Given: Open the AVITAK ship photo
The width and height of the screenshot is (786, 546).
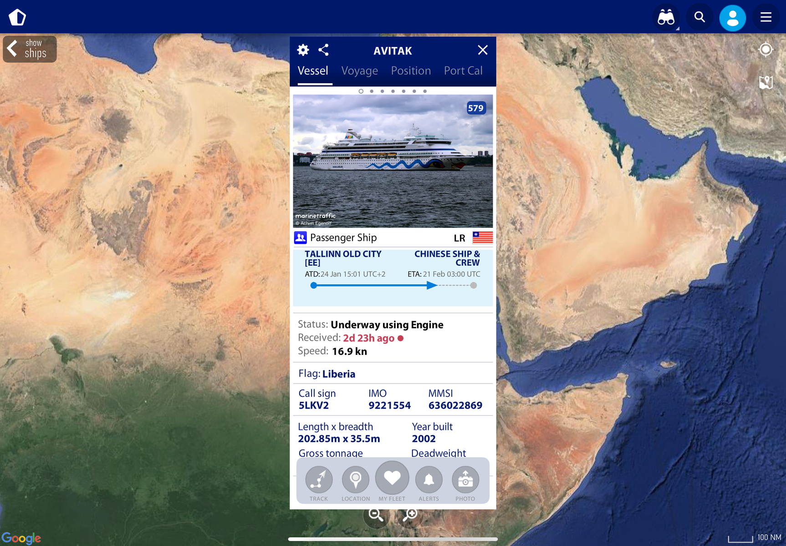Looking at the screenshot, I should pos(393,161).
